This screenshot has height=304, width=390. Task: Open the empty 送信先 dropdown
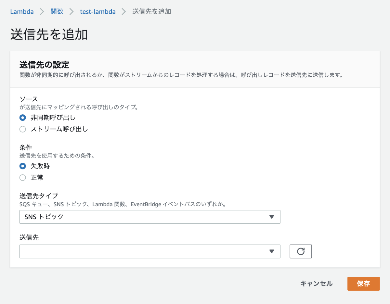click(150, 251)
